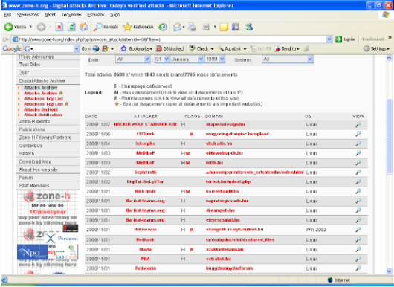
Task: Expand the Back button history arrow
Action: pyautogui.click(x=30, y=27)
